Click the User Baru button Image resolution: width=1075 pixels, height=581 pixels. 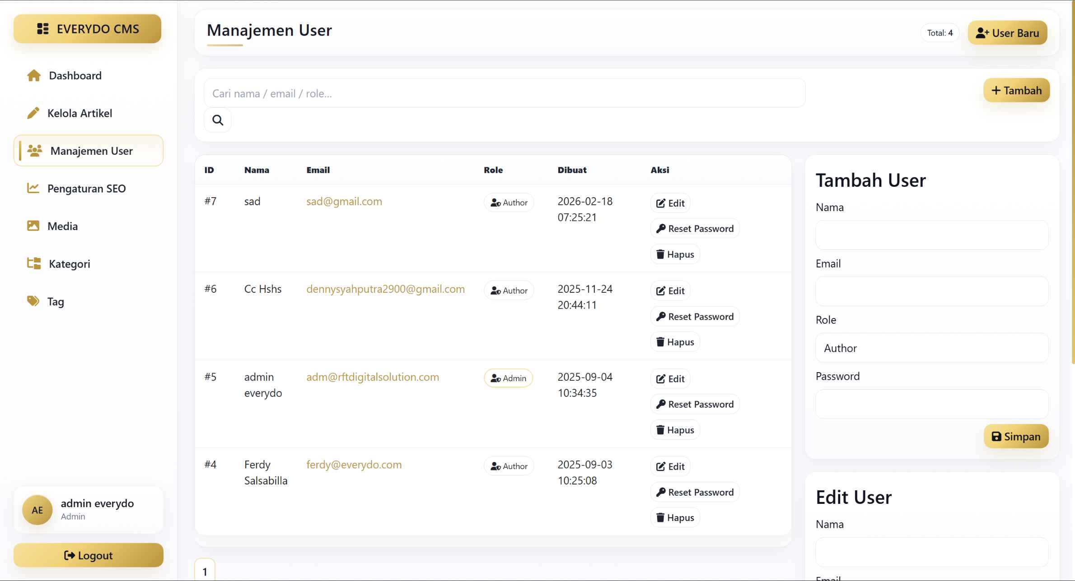(1007, 33)
